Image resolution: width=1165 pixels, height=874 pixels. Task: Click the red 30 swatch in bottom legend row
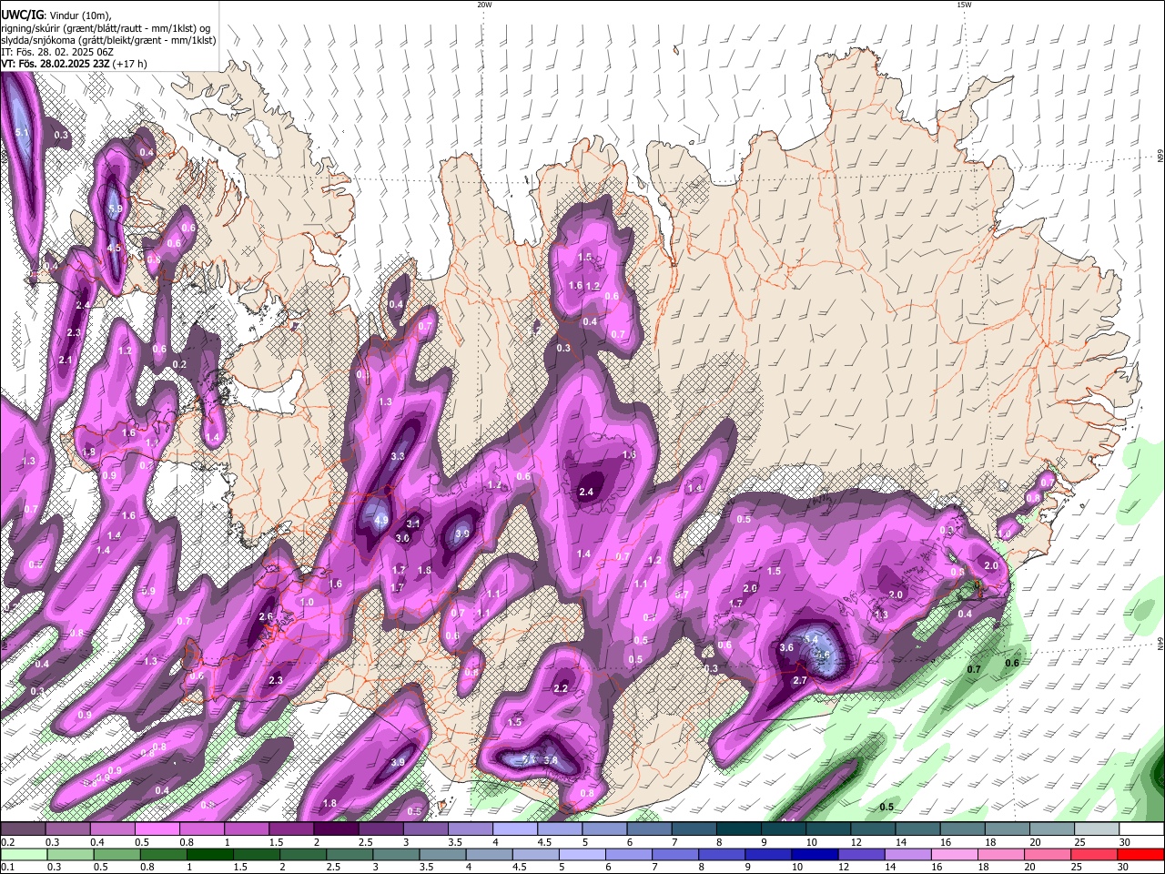1141,854
